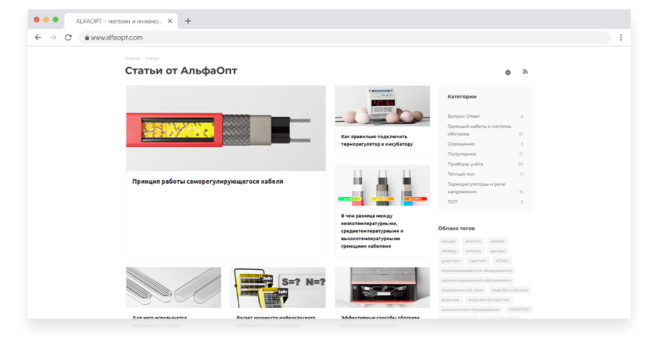Viewport: 659px width, 337px height.
Task: Open the 'Вопрос-Ответ' category
Action: tap(463, 117)
